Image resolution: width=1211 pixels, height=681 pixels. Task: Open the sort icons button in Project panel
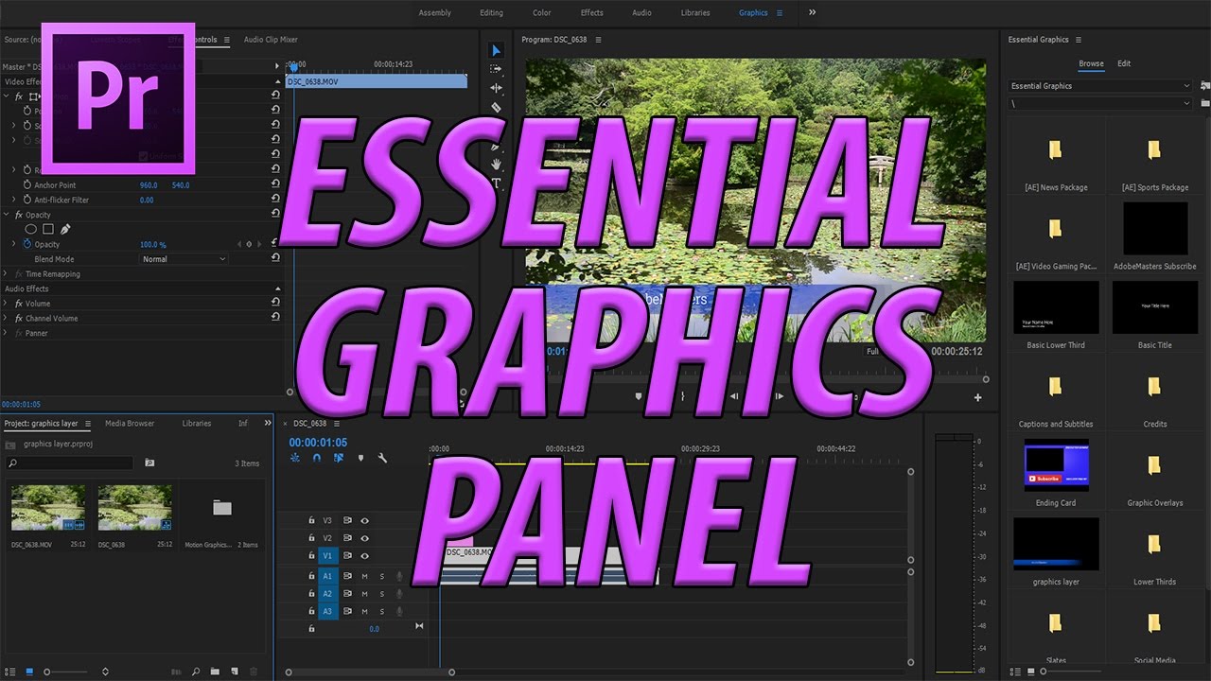[x=105, y=672]
